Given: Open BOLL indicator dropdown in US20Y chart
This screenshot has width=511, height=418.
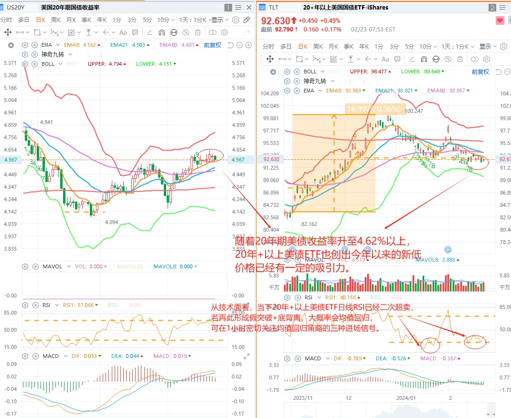Looking at the screenshot, I should coord(60,64).
